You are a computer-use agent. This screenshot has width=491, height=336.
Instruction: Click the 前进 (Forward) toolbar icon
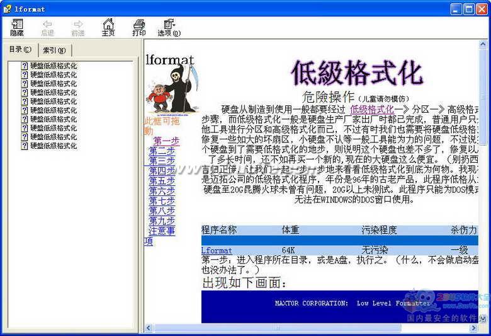click(78, 28)
